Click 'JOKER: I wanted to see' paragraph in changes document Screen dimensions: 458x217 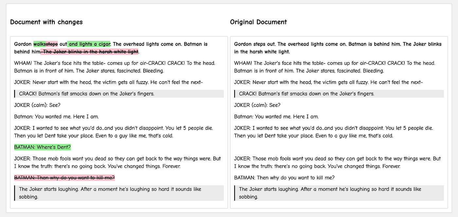click(118, 132)
